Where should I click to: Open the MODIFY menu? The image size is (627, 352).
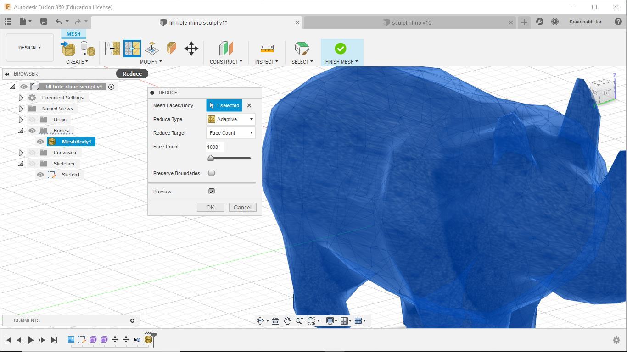point(151,62)
